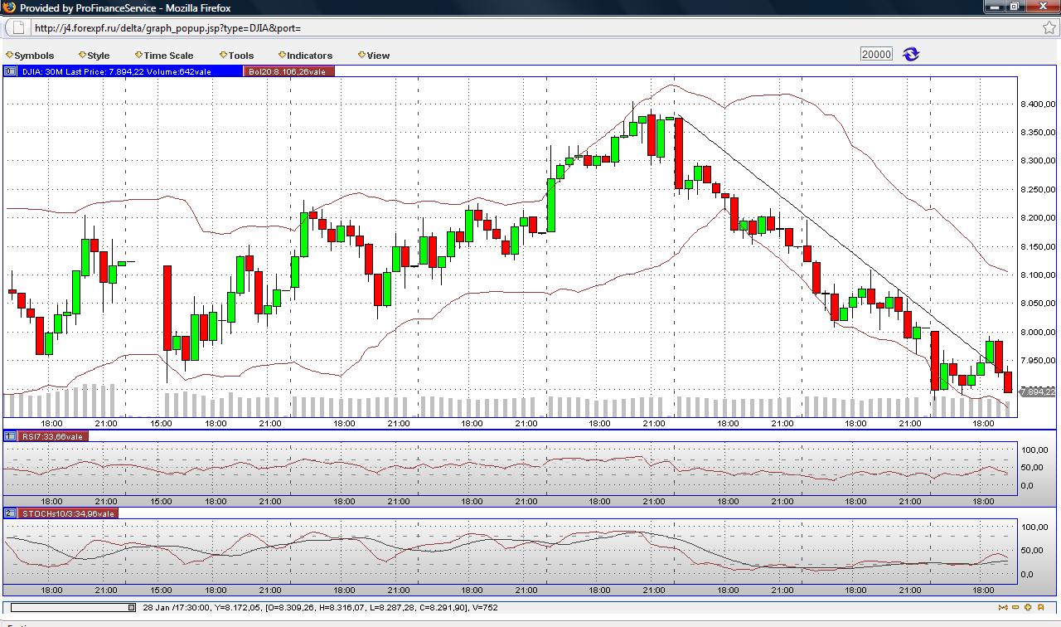Screen dimensions: 1061x627
Task: Toggle the bookmark star in the address bar
Action: (x=1049, y=27)
